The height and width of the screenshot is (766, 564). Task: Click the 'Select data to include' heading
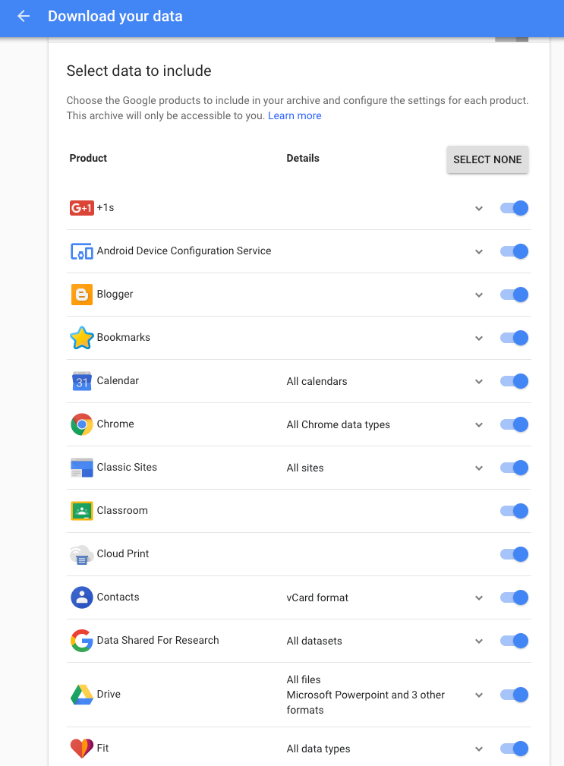tap(139, 71)
